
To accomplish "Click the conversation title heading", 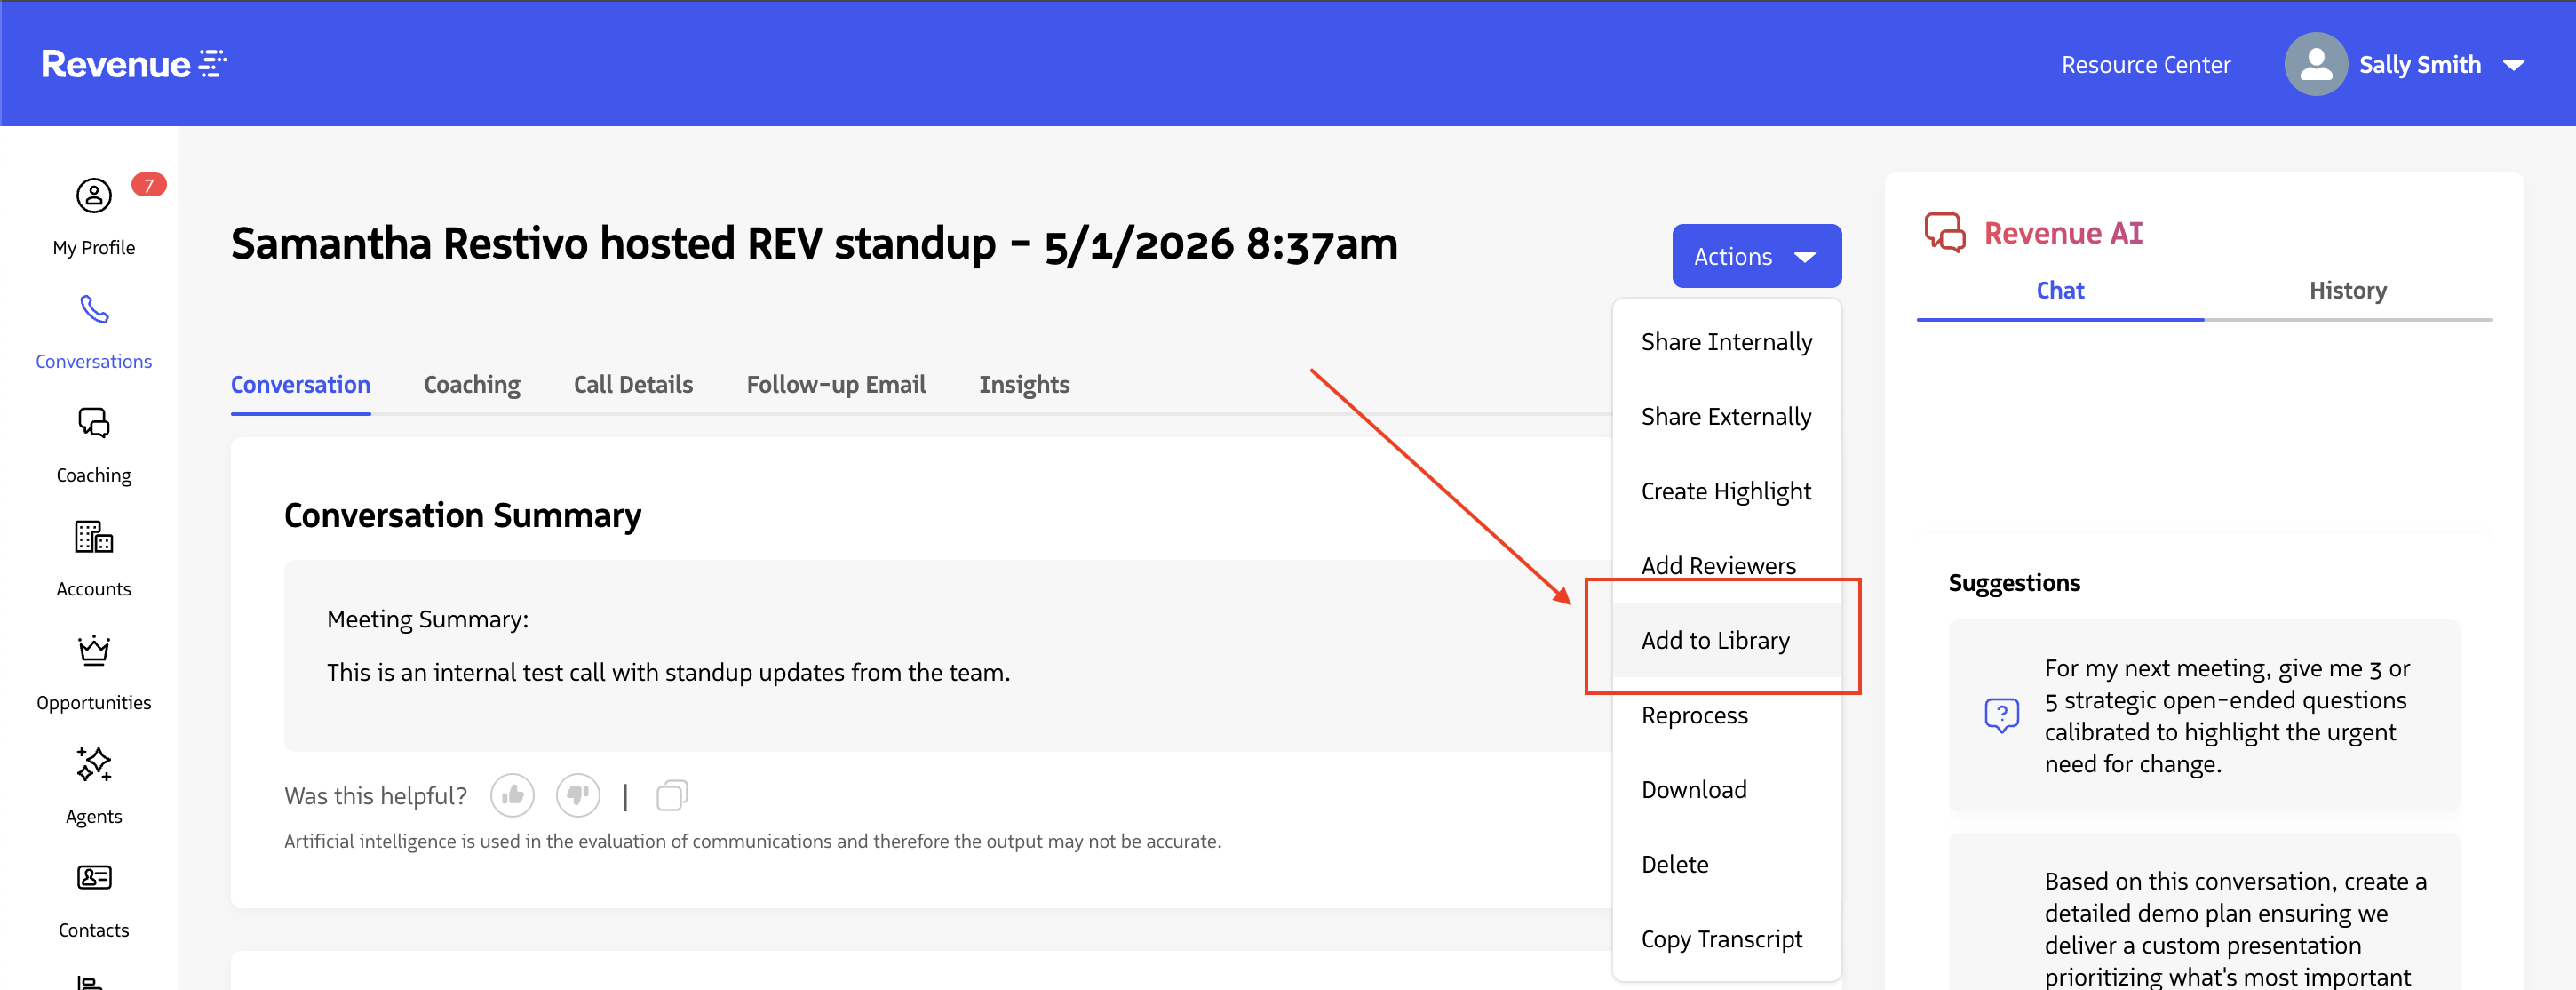I will point(814,244).
